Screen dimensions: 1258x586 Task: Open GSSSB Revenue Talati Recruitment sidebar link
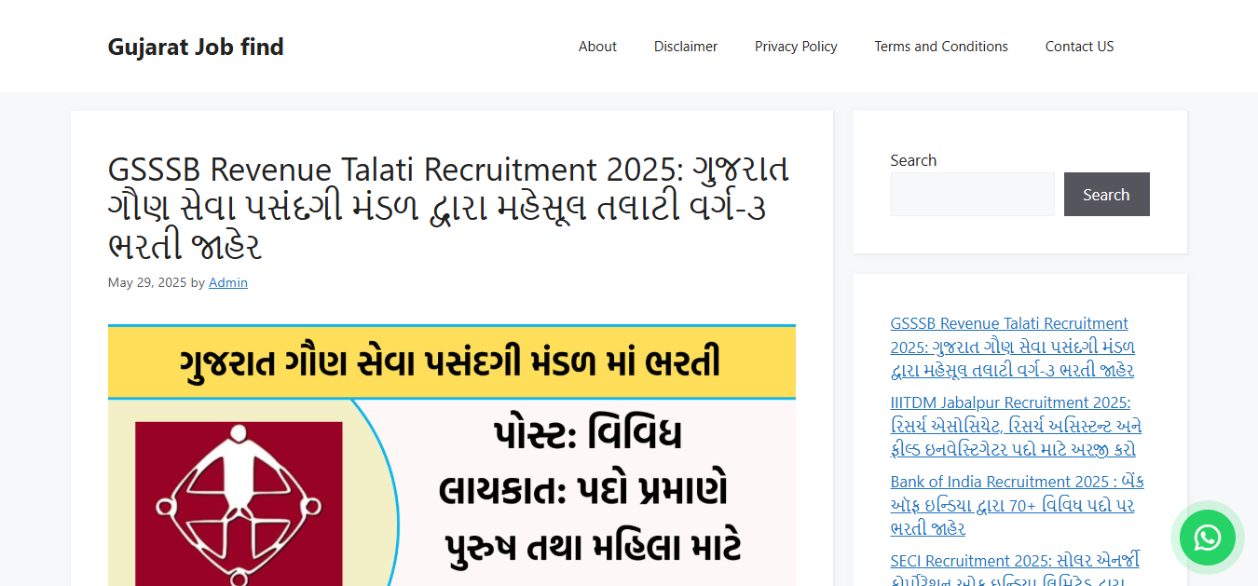point(1012,347)
